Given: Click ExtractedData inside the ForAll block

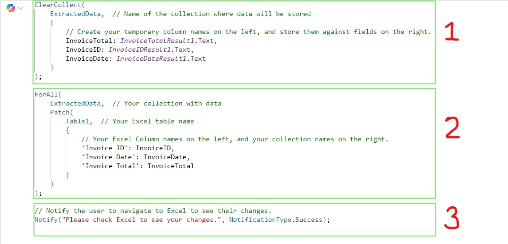Looking at the screenshot, I should (76, 103).
